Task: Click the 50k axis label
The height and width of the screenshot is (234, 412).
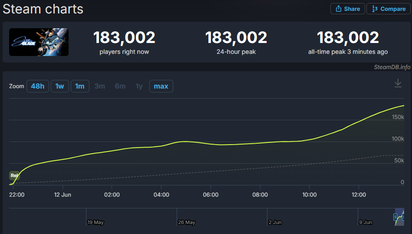Action: [x=399, y=161]
